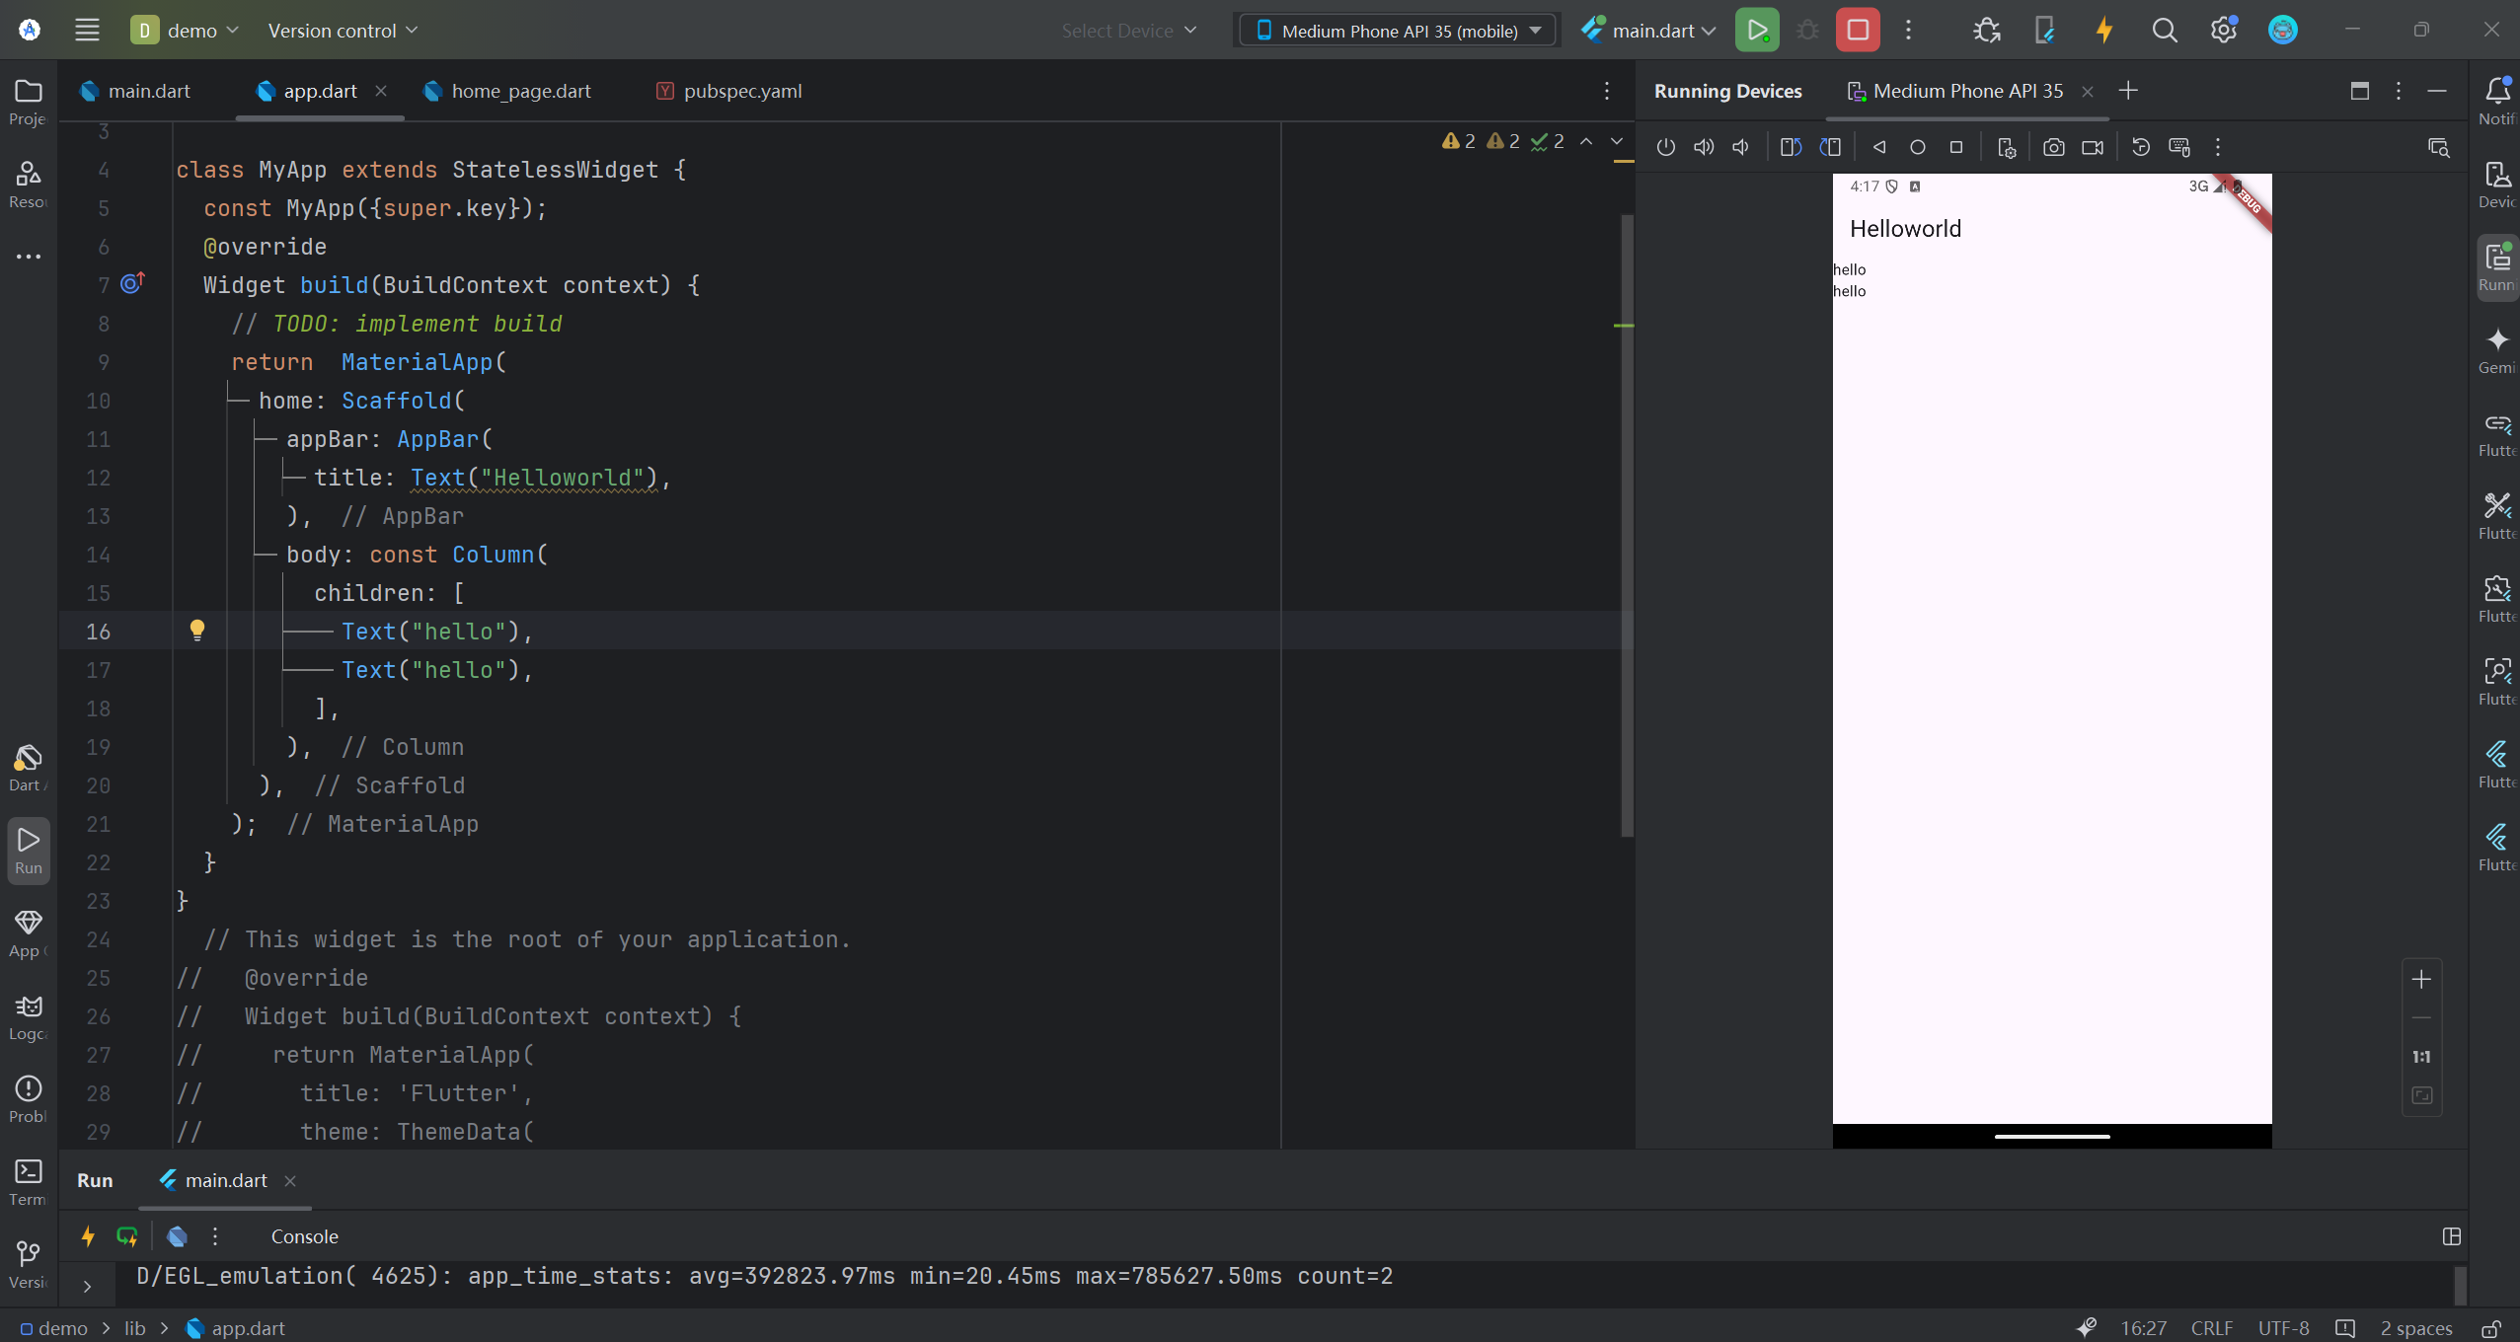This screenshot has height=1342, width=2520.
Task: Open the Search Everywhere magnifier
Action: tap(2164, 30)
